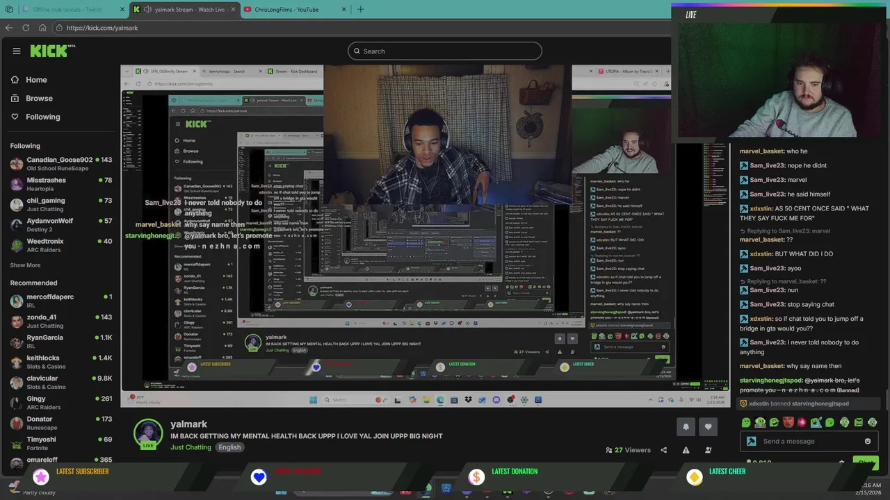890x500 pixels.
Task: Open the AydanvonWolf channel
Action: coord(61,225)
